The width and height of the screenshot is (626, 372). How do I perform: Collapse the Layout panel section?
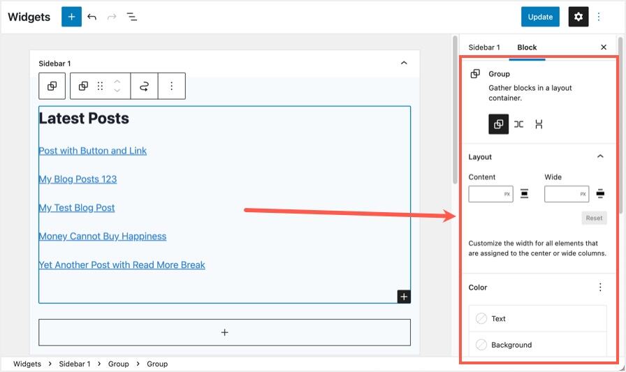pos(600,157)
